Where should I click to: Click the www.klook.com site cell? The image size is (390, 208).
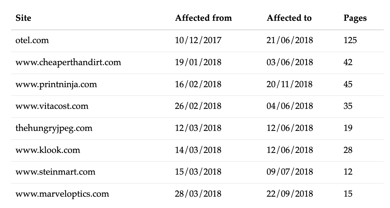click(x=48, y=150)
